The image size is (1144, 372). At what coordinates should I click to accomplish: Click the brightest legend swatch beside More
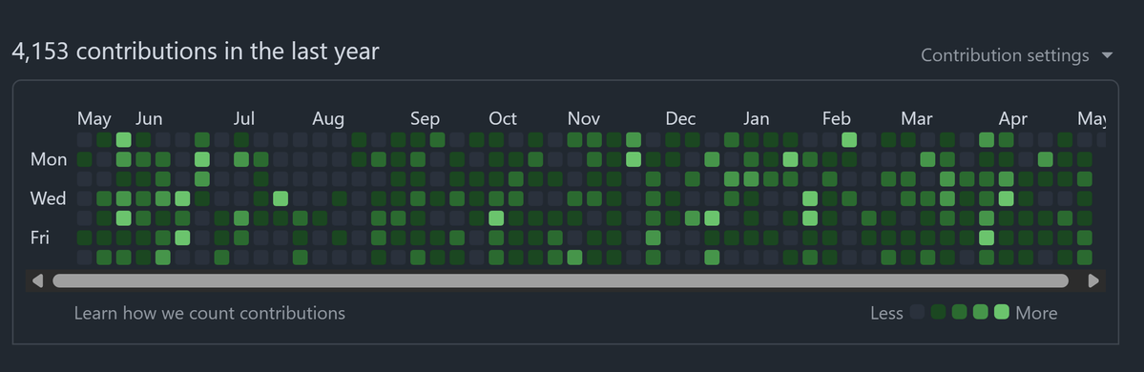(x=1002, y=312)
